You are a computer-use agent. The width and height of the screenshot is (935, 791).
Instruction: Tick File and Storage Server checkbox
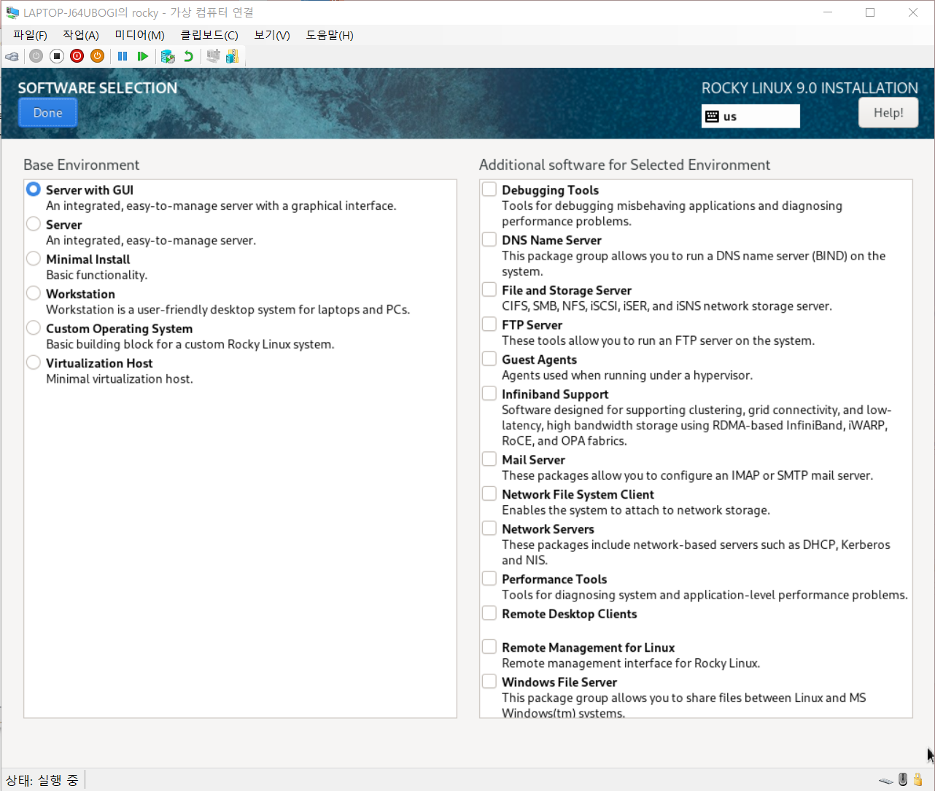coord(489,289)
